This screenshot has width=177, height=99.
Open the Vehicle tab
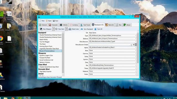pyautogui.click(x=64, y=25)
